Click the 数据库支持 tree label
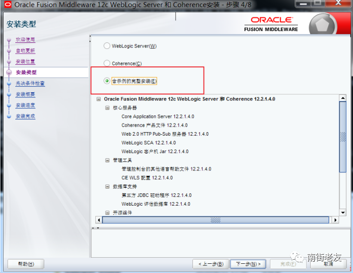The width and height of the screenshot is (353, 273). 124,187
